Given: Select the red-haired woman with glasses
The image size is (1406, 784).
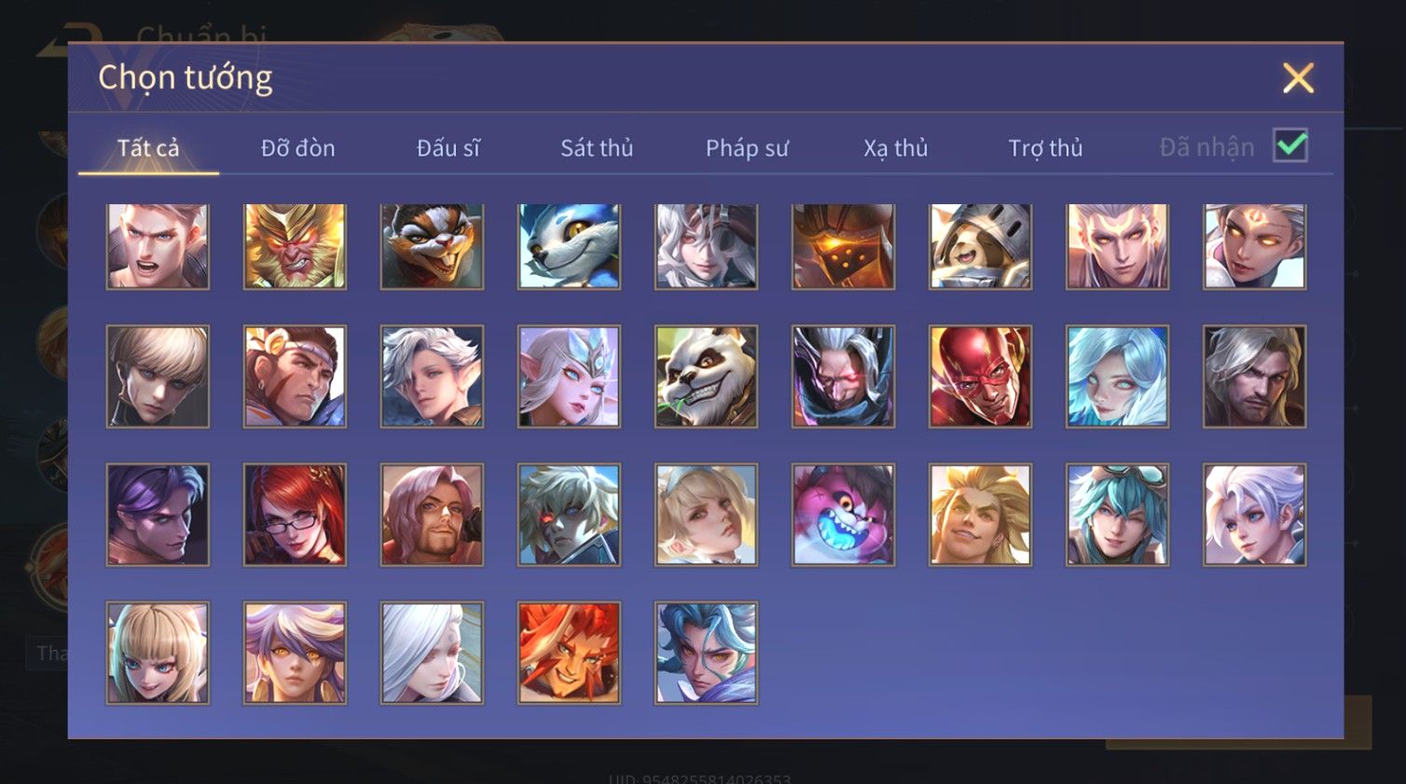Looking at the screenshot, I should 295,515.
